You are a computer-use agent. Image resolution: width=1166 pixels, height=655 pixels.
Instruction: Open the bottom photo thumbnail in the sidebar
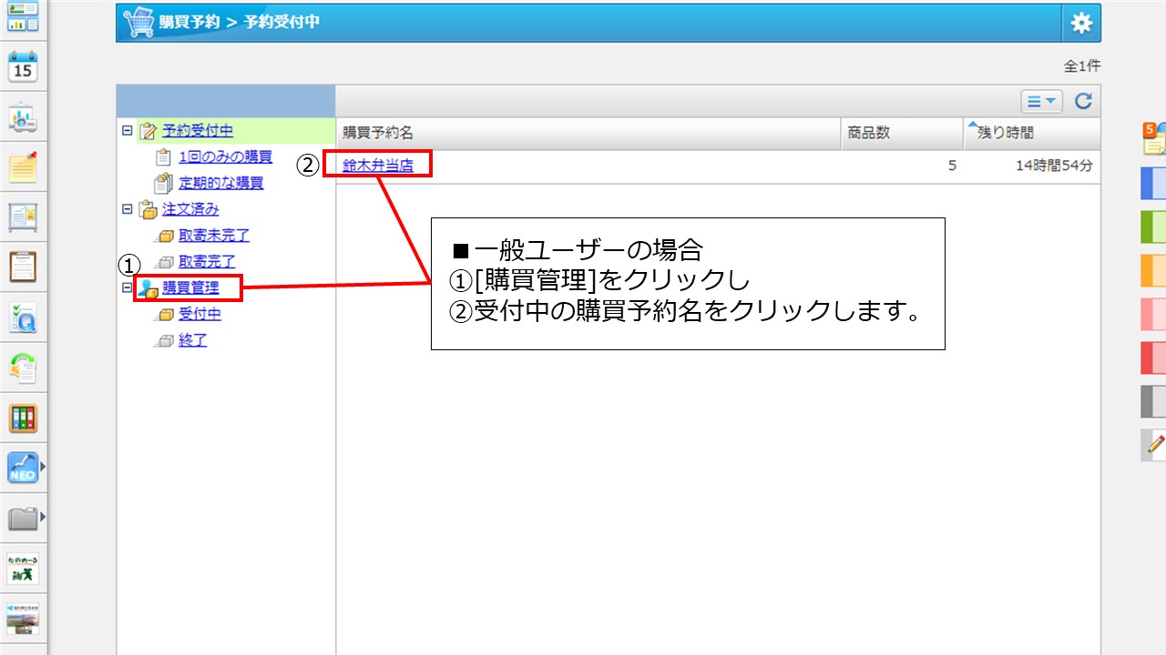pyautogui.click(x=23, y=617)
